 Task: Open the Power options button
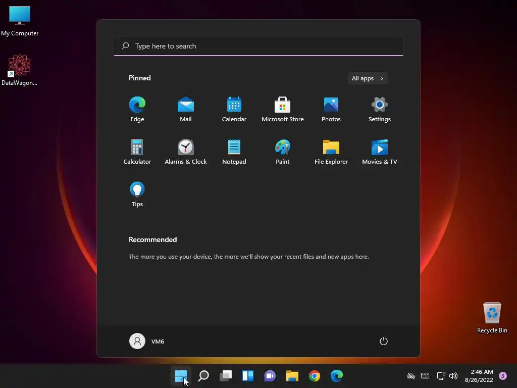coord(384,341)
